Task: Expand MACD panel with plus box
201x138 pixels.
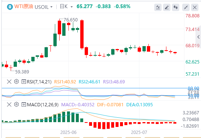Action: point(24,104)
